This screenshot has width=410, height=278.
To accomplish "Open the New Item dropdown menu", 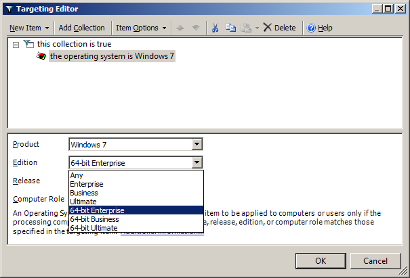I will [x=29, y=28].
